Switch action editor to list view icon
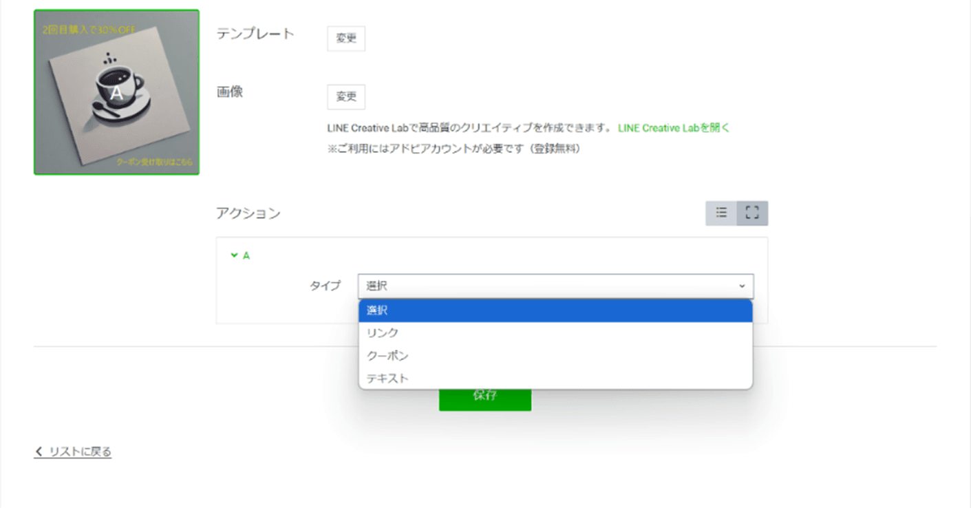Screen dimensions: 971x508 [721, 213]
